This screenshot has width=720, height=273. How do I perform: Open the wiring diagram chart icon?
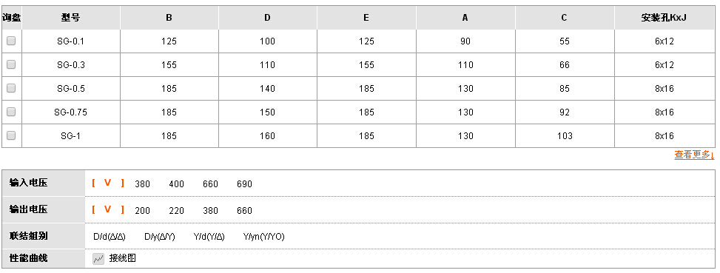pos(98,259)
